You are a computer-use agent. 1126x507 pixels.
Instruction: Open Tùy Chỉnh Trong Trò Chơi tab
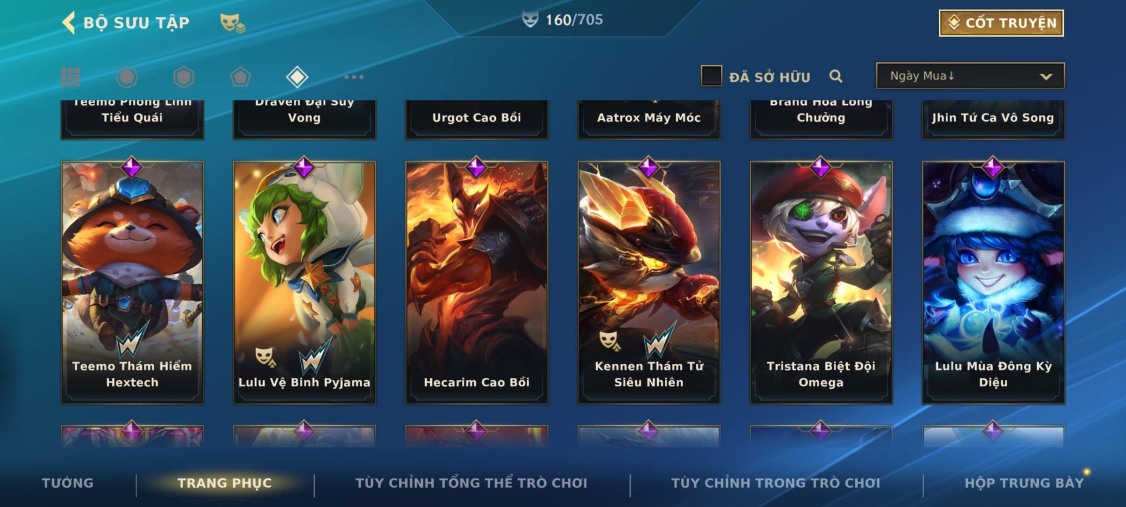(776, 483)
